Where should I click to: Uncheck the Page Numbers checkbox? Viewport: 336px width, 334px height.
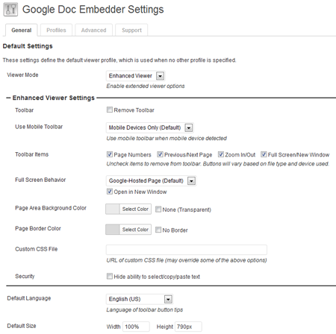click(110, 154)
